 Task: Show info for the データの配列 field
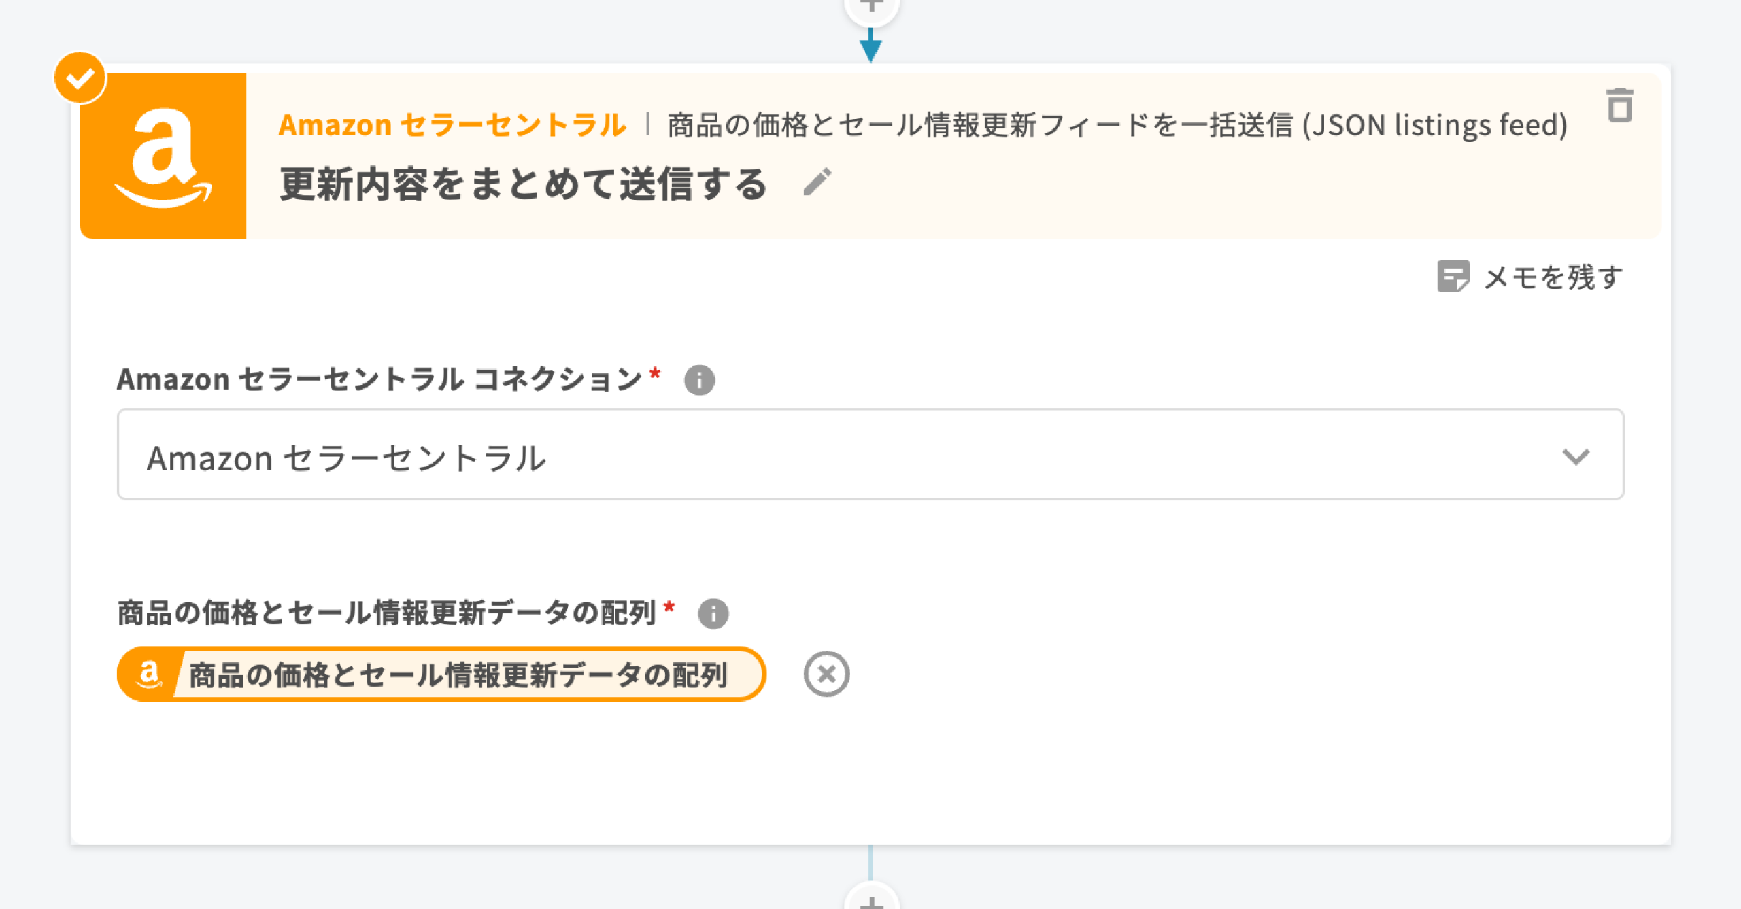coord(713,613)
